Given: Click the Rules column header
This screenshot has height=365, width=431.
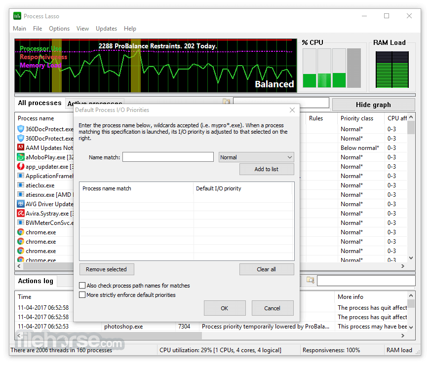Looking at the screenshot, I should click(x=321, y=118).
